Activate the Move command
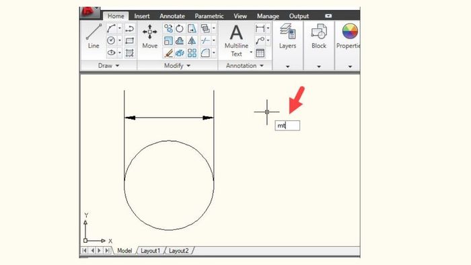This screenshot has width=471, height=265. click(x=149, y=36)
